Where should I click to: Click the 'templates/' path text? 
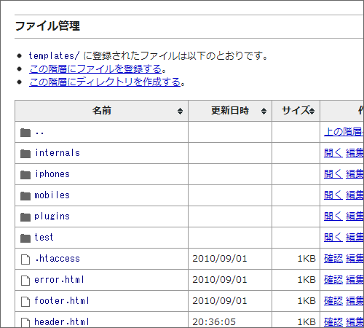coord(54,56)
